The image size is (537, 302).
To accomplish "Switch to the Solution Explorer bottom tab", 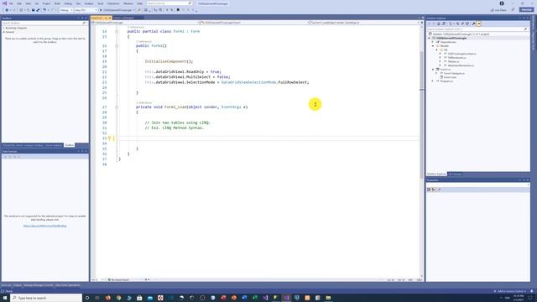I will (x=436, y=174).
